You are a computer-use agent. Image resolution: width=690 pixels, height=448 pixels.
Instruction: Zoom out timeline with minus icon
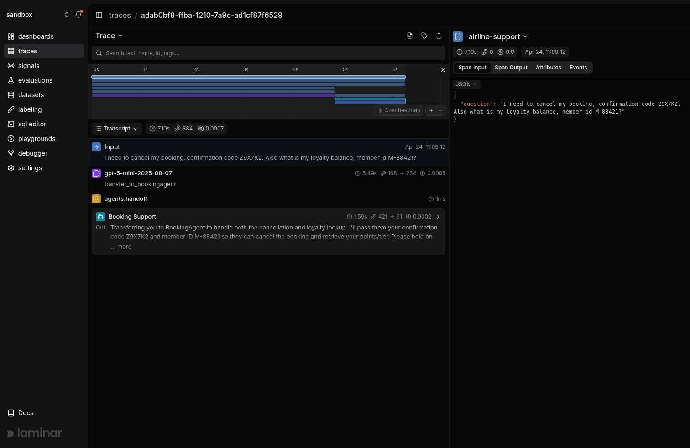coord(440,110)
